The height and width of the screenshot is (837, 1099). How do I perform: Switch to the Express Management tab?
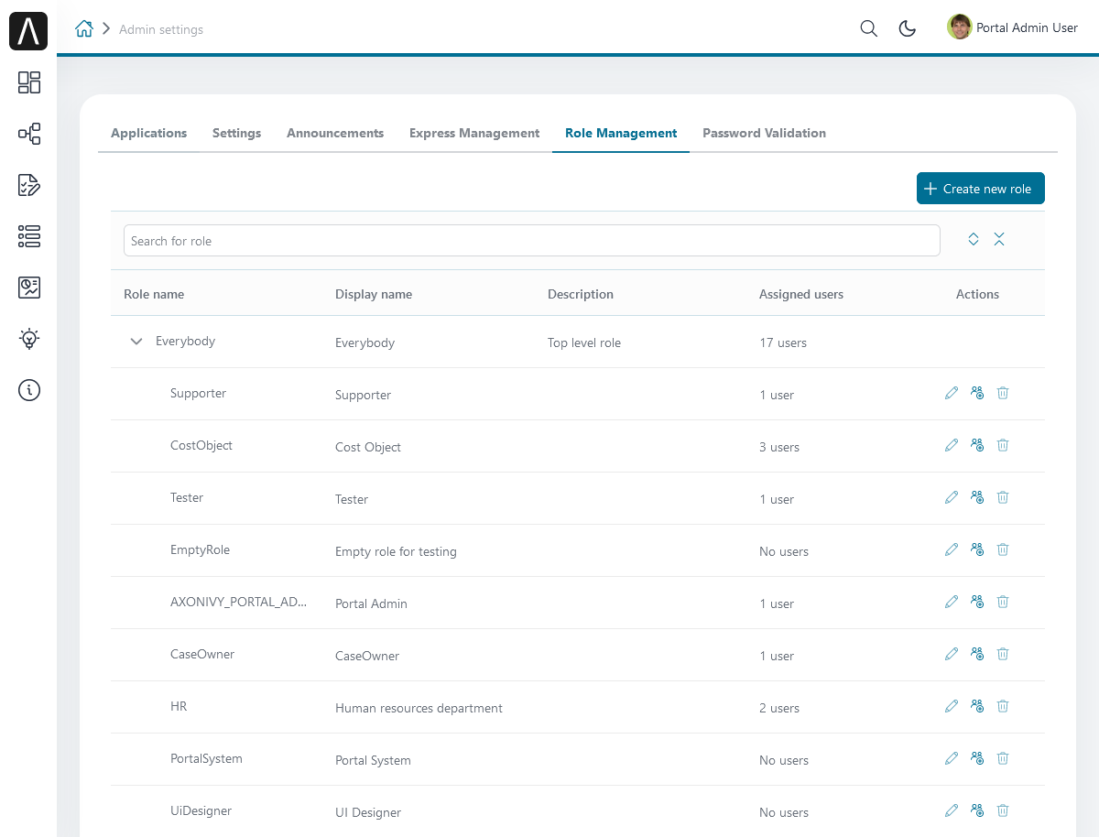tap(474, 133)
